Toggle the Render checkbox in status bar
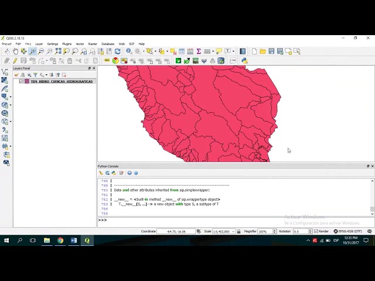This screenshot has height=281, width=375. pyautogui.click(x=316, y=231)
